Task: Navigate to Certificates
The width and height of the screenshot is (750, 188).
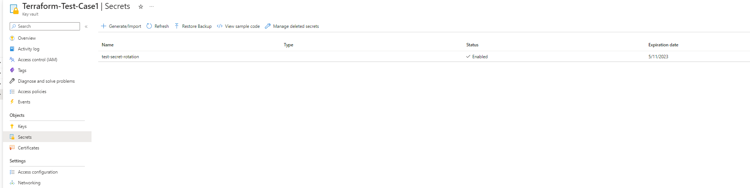Action: (29, 148)
